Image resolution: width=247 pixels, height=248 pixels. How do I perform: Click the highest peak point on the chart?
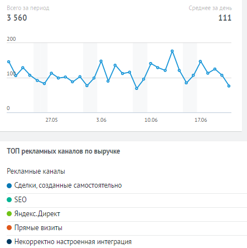click(172, 51)
